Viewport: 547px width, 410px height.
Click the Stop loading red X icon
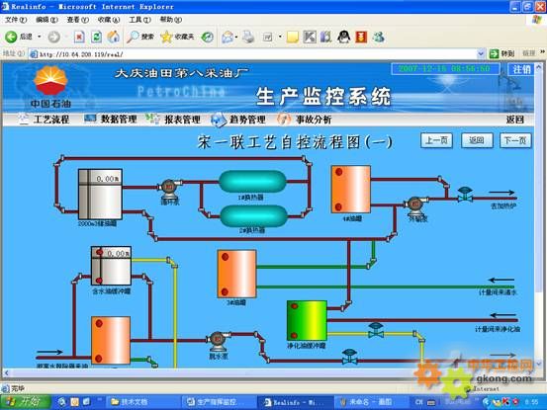coord(79,37)
